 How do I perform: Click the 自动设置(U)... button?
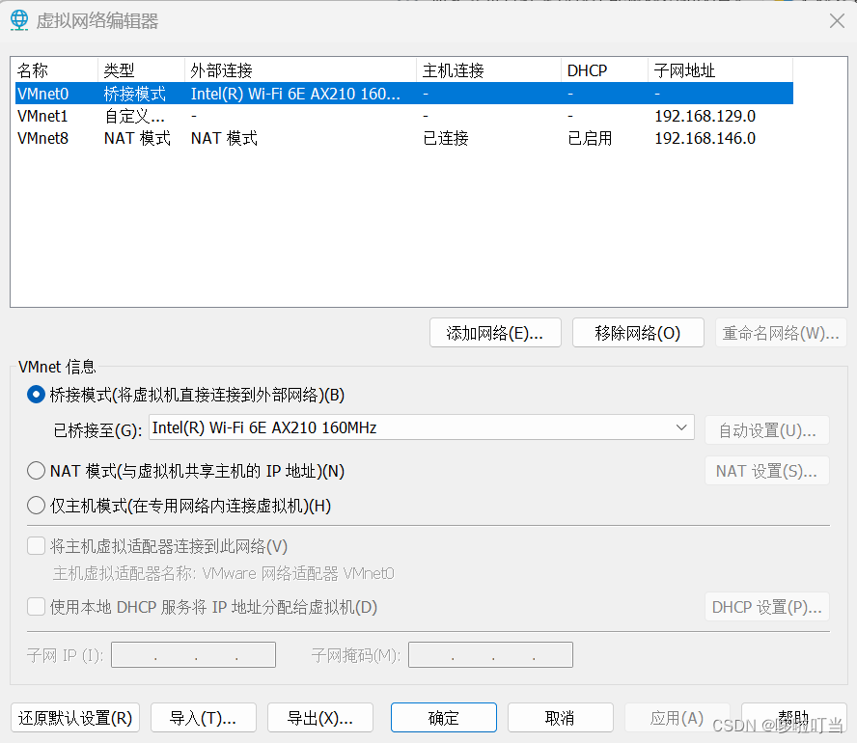767,430
